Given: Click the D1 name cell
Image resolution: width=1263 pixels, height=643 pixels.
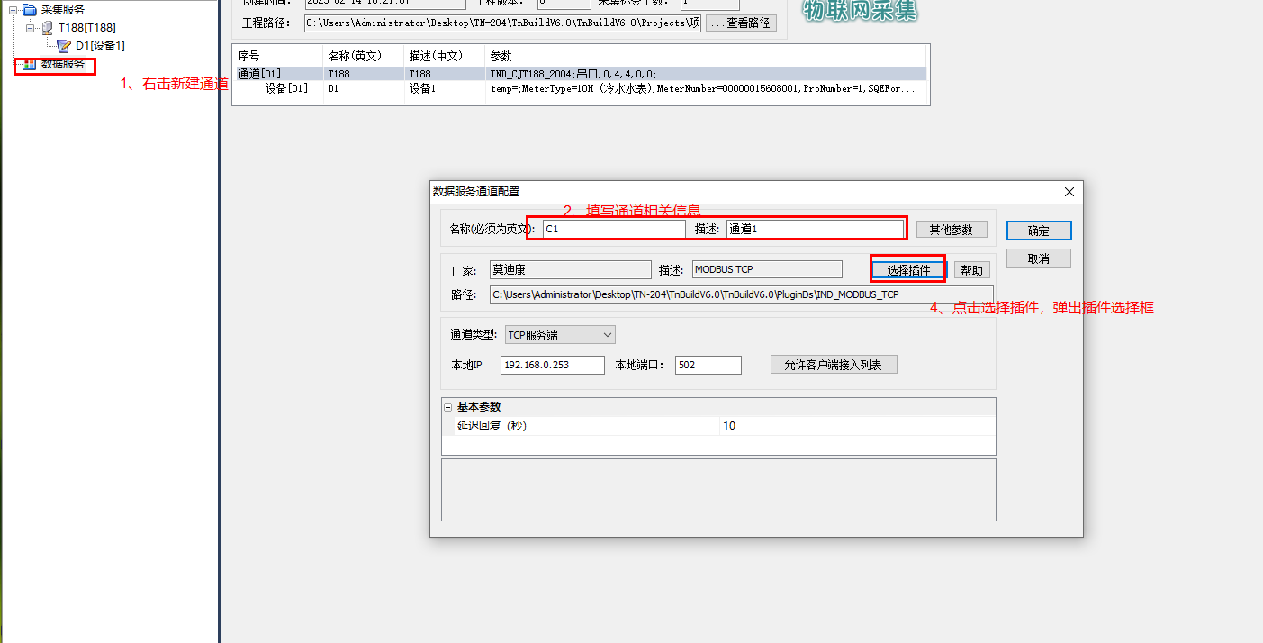Looking at the screenshot, I should coord(364,88).
